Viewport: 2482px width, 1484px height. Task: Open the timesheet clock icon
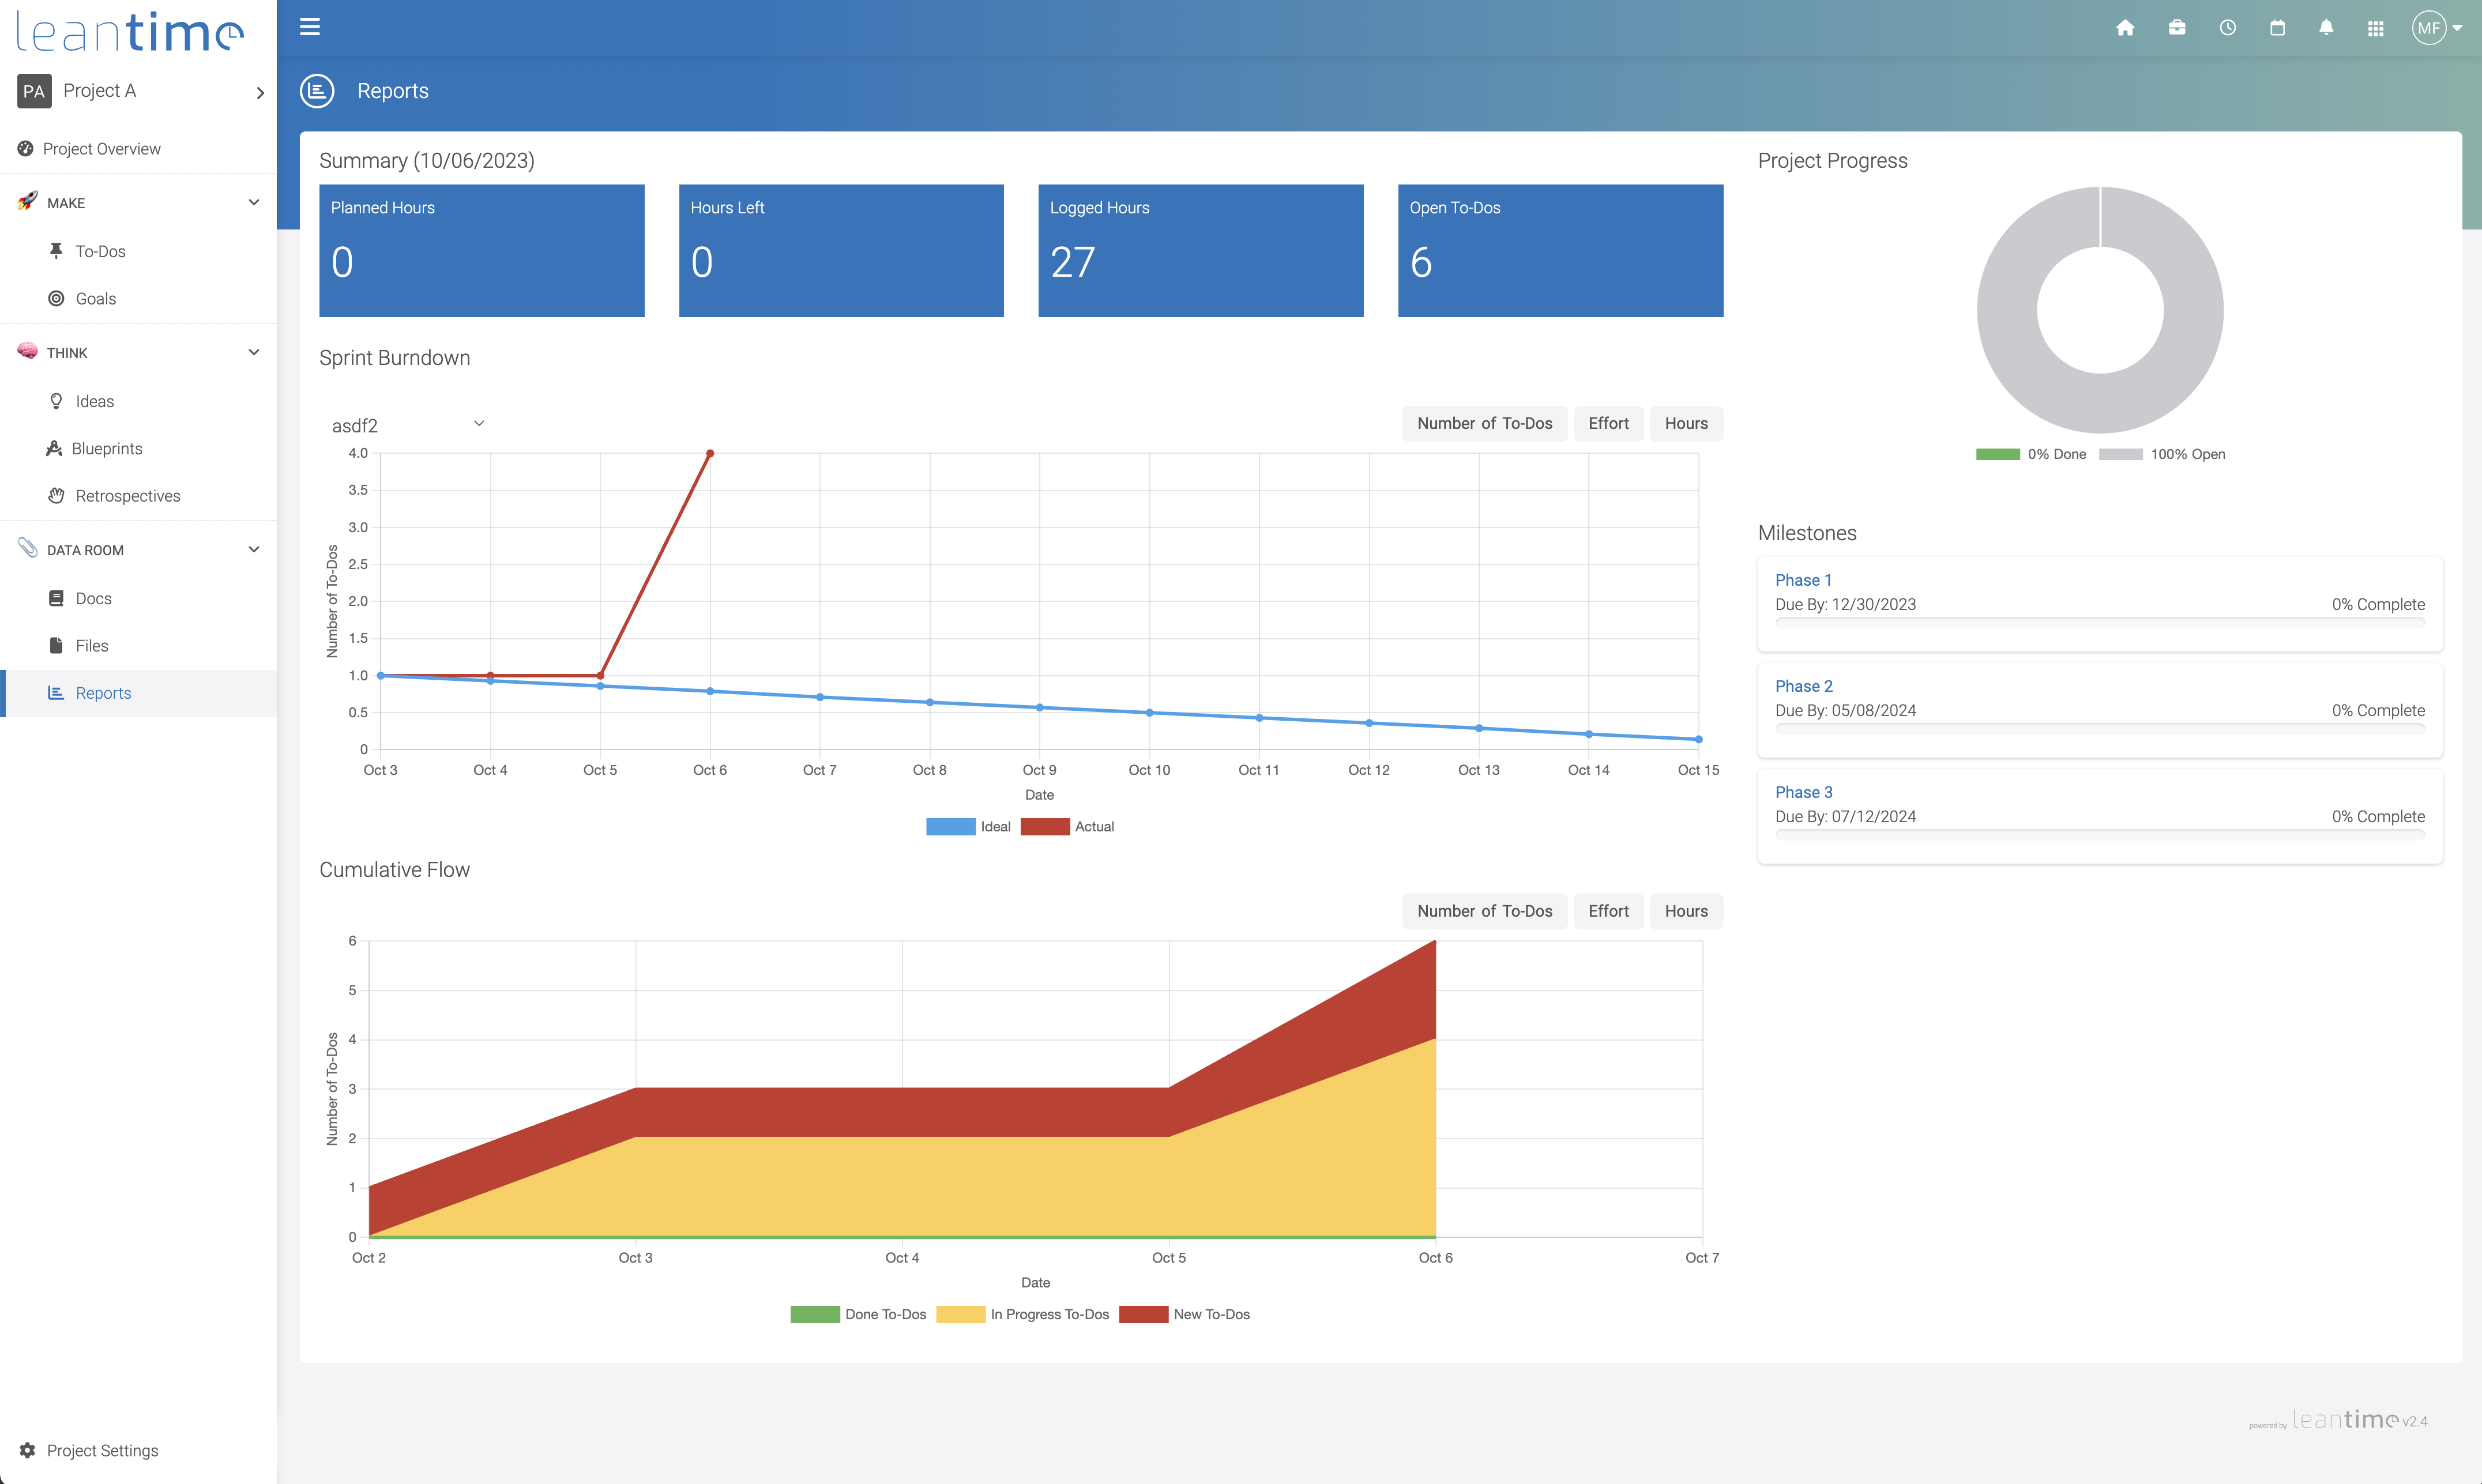[x=2227, y=28]
